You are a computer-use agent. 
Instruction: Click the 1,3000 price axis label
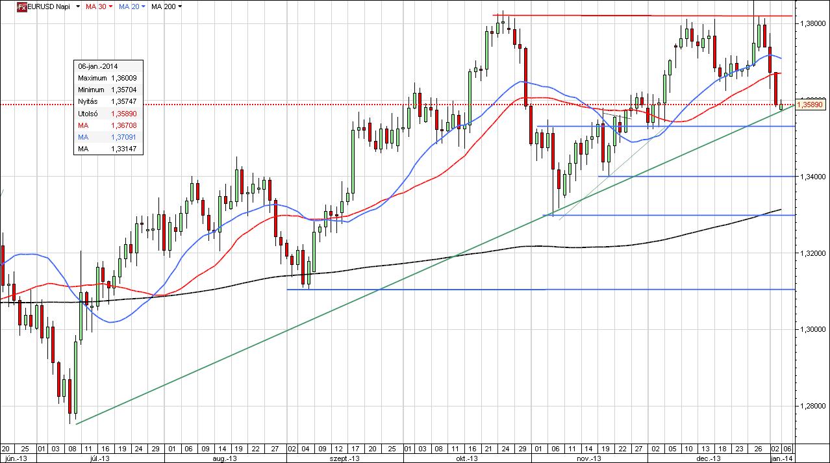pos(812,330)
